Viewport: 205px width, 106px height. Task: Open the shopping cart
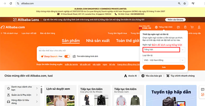click(x=192, y=27)
